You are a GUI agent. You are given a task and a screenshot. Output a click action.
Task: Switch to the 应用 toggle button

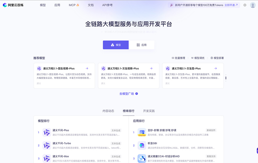pyautogui.click(x=141, y=45)
